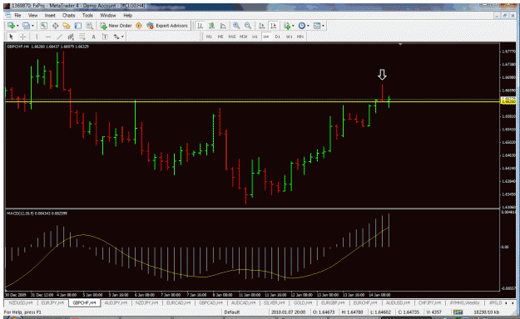Open the arrows objects tool

tap(116, 37)
